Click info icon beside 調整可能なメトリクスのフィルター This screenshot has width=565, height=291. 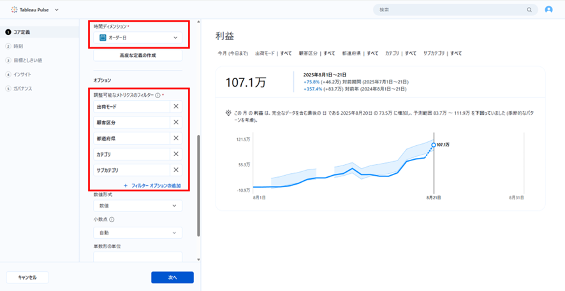[x=158, y=95]
